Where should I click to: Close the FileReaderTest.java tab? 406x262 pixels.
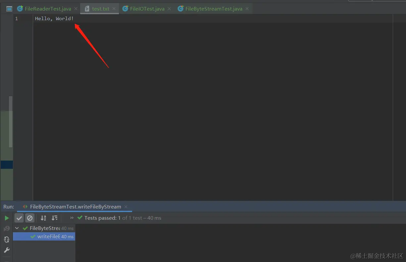[76, 9]
